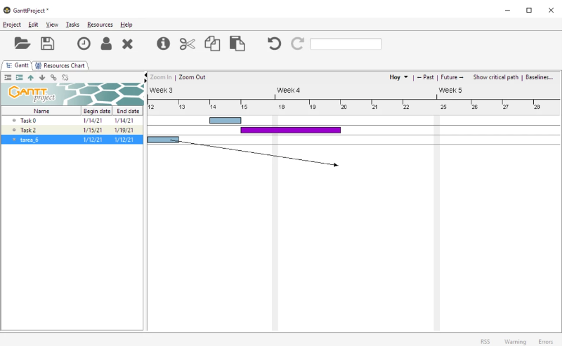Click the search field in toolbar
Image resolution: width=567 pixels, height=346 pixels.
point(345,44)
